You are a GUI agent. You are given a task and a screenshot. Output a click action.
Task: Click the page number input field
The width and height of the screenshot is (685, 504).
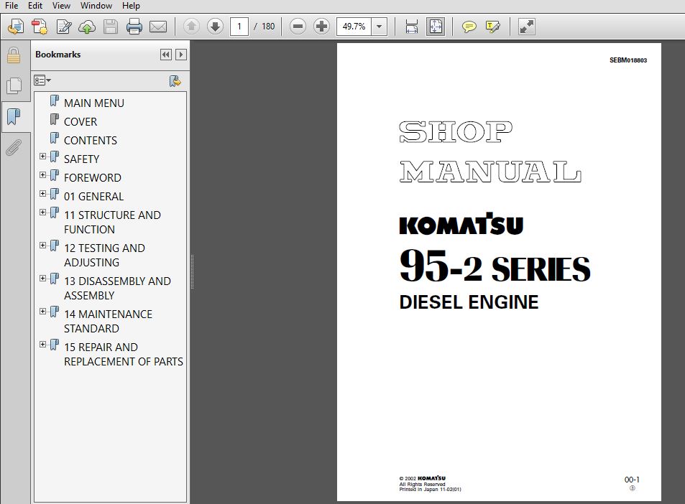click(239, 27)
